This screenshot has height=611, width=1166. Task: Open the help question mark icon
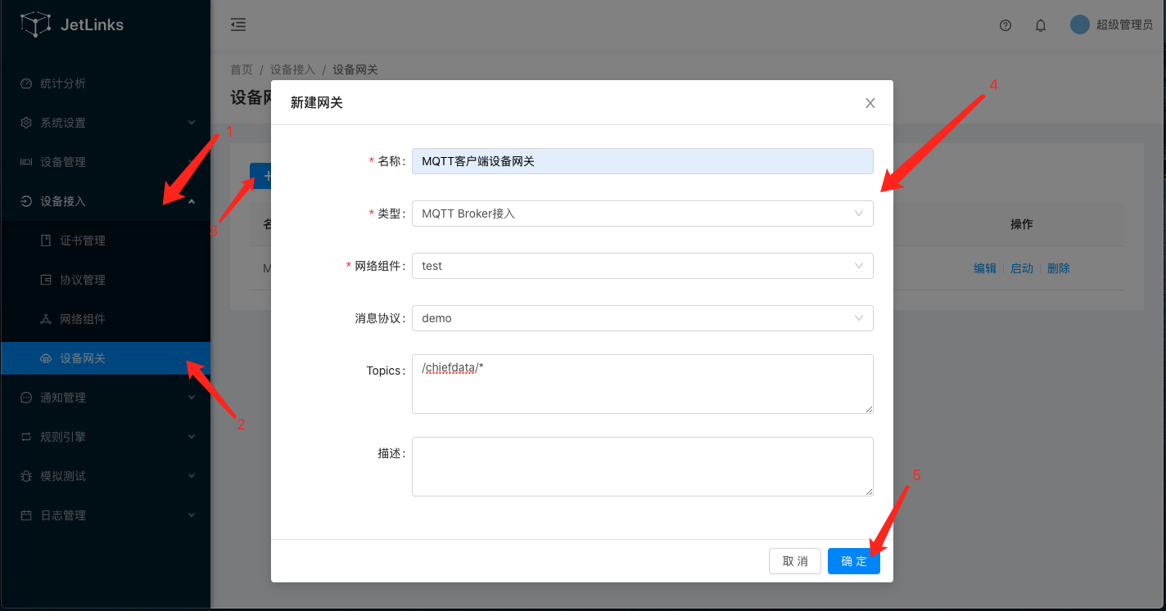[x=1006, y=25]
